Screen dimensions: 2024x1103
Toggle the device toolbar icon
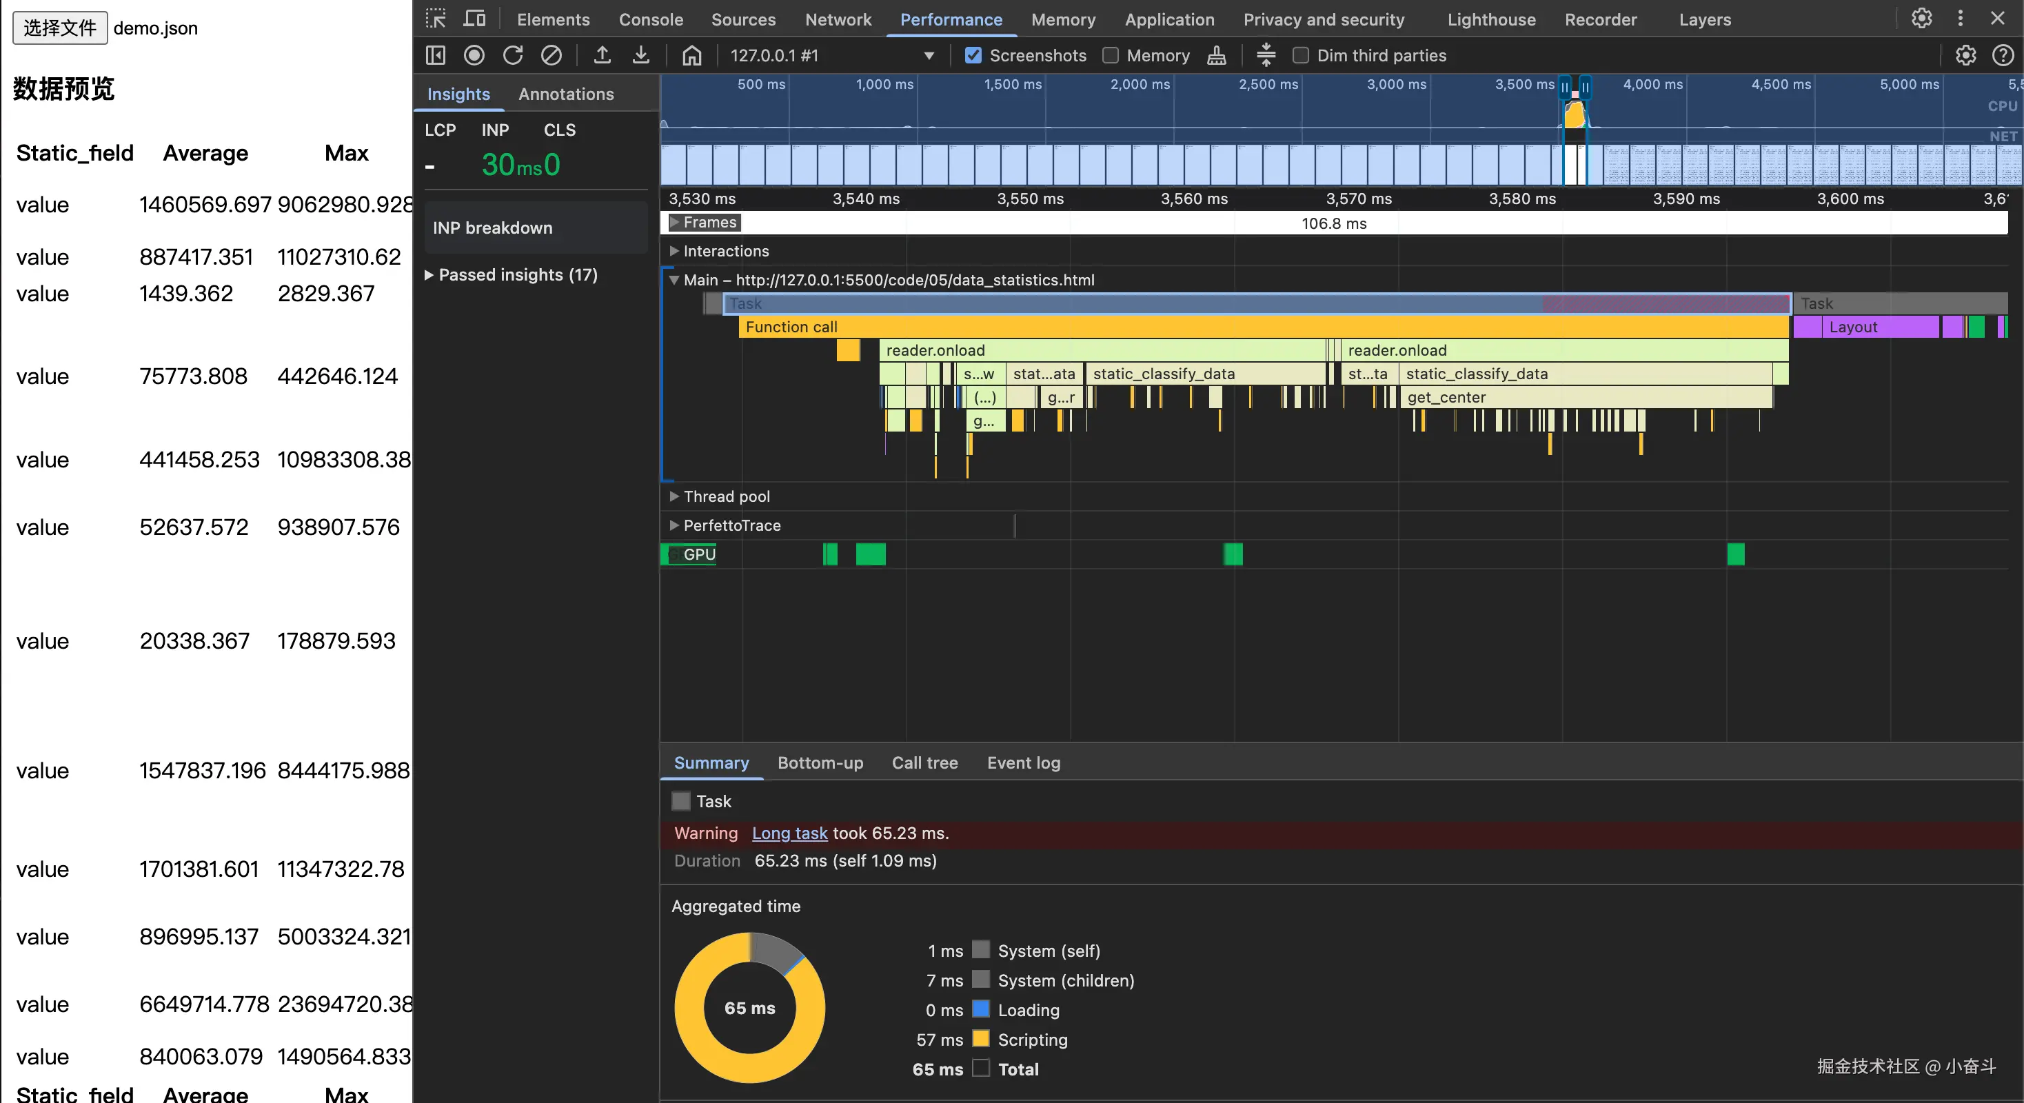pyautogui.click(x=474, y=19)
